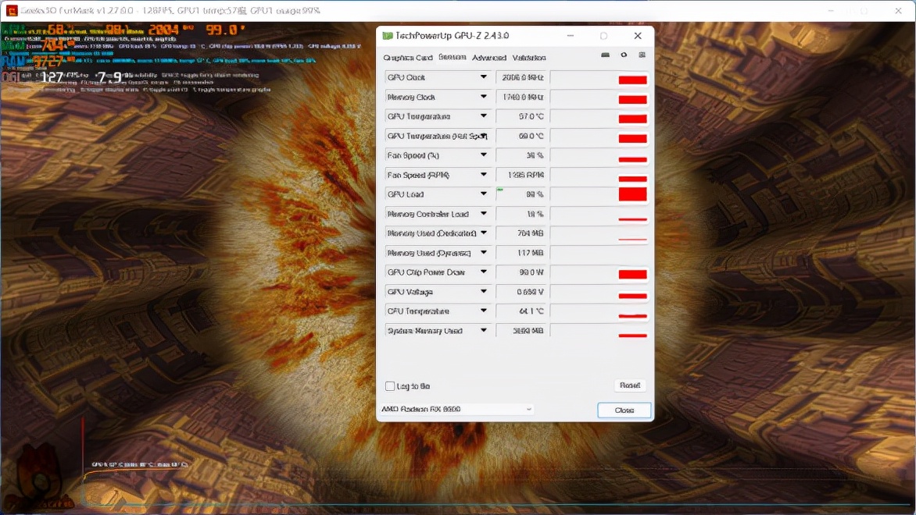This screenshot has width=916, height=515.
Task: Click the Memory Used (Dedicated) value field
Action: [x=521, y=233]
